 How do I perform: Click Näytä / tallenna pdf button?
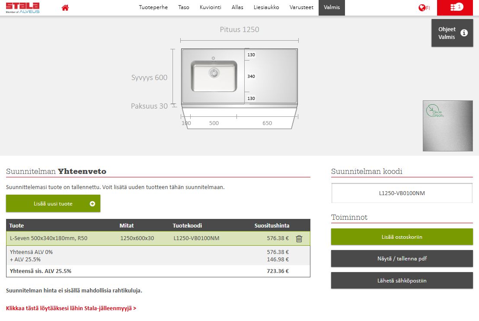402,258
